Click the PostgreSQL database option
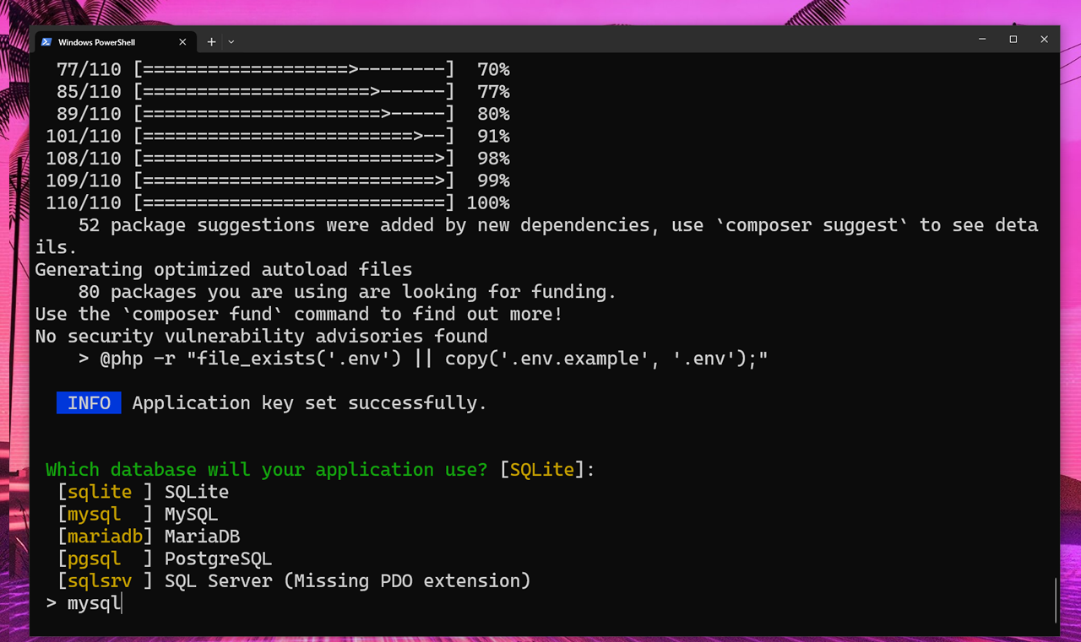Screen dimensions: 1081x642 click(218, 558)
